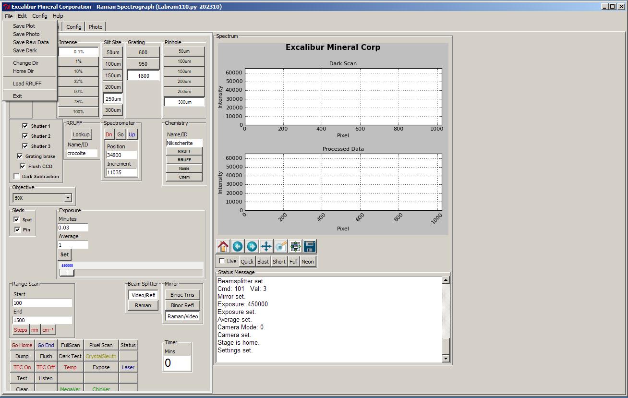Click the CrystalSleuth button

coord(101,356)
